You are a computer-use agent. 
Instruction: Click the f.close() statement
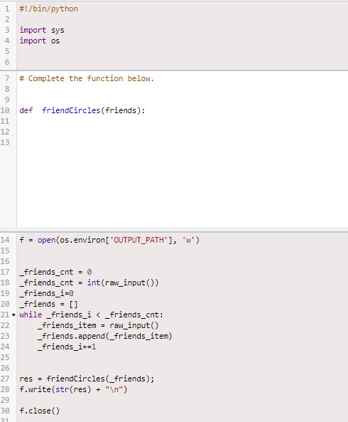(x=40, y=411)
